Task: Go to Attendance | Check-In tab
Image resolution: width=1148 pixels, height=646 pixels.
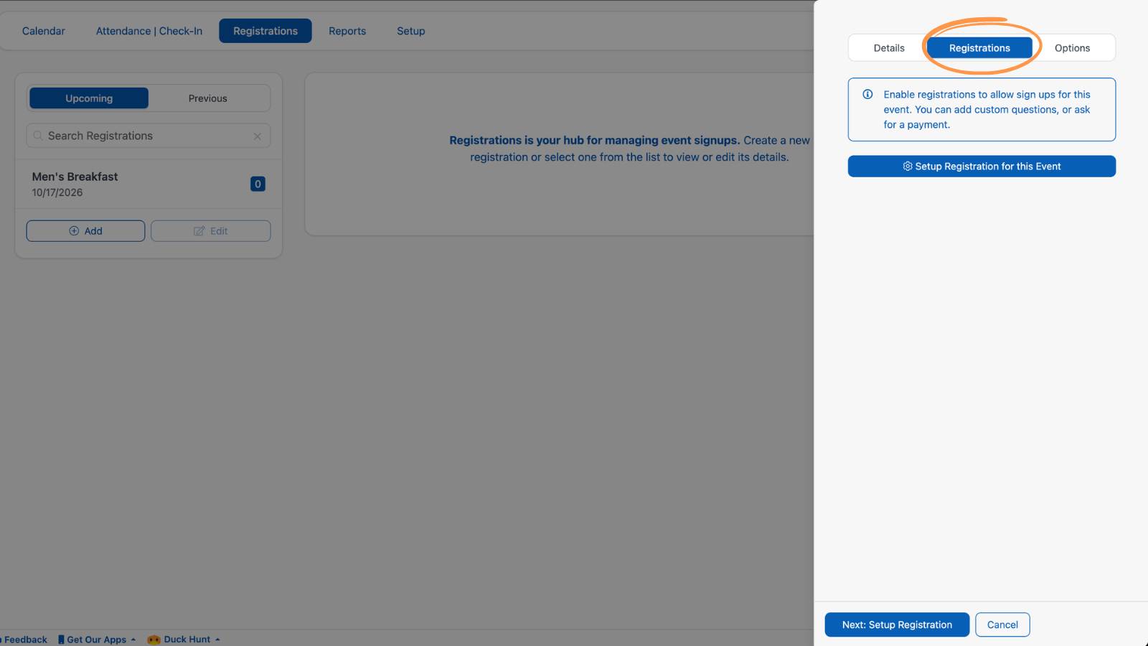Action: coord(149,31)
